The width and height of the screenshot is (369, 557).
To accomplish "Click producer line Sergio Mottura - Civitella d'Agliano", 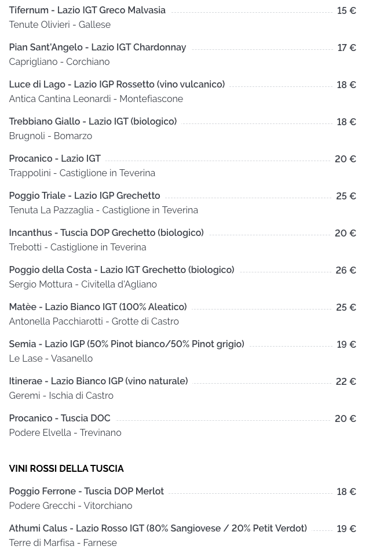I will (x=83, y=284).
